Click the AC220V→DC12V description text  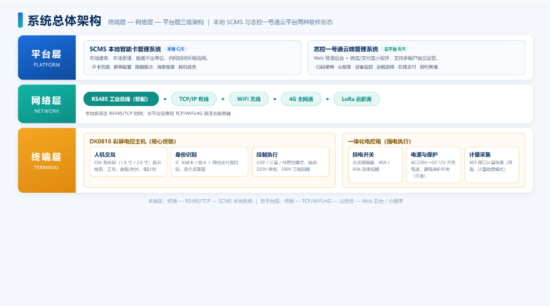[433, 169]
